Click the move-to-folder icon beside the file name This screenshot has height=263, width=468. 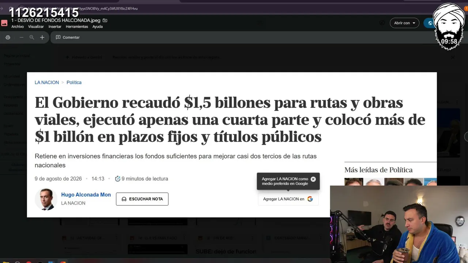pos(105,20)
